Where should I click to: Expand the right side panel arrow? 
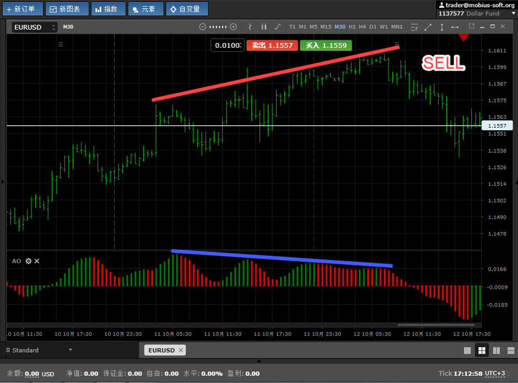point(516,182)
